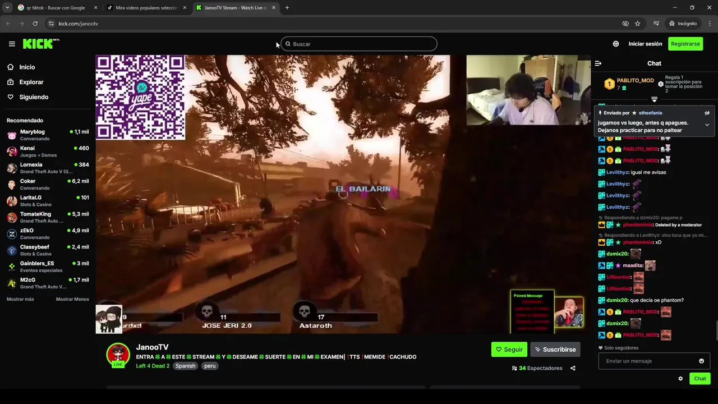Reload the page
The height and width of the screenshot is (404, 718).
35,24
